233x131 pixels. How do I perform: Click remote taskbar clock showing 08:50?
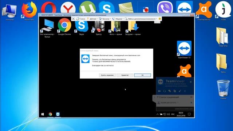coord(181,114)
